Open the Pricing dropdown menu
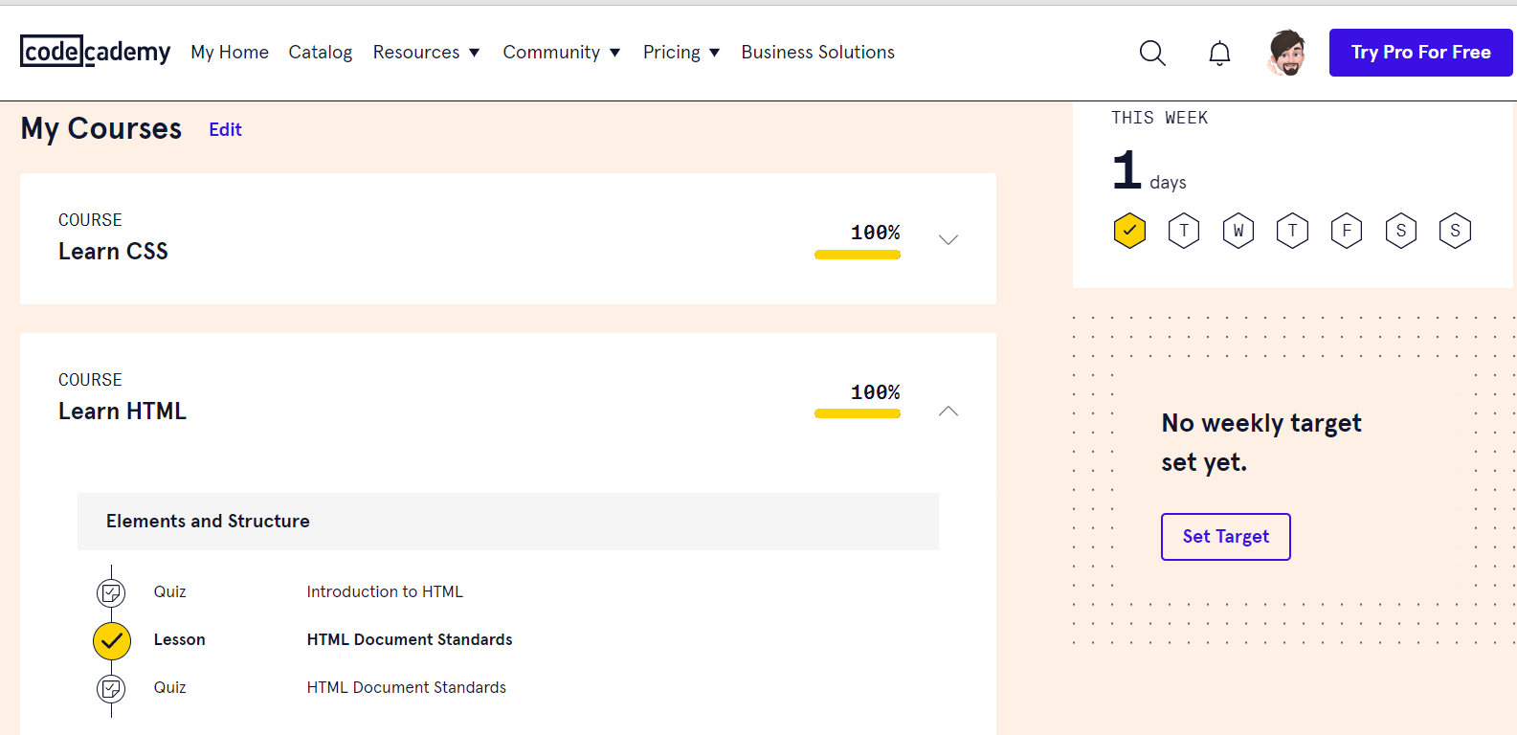 tap(681, 52)
